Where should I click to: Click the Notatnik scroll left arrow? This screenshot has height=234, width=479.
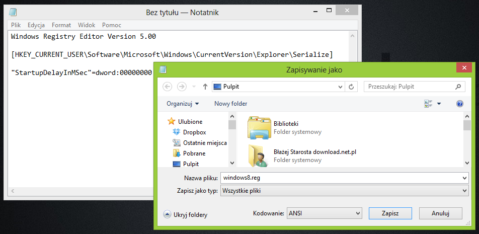tap(13, 191)
